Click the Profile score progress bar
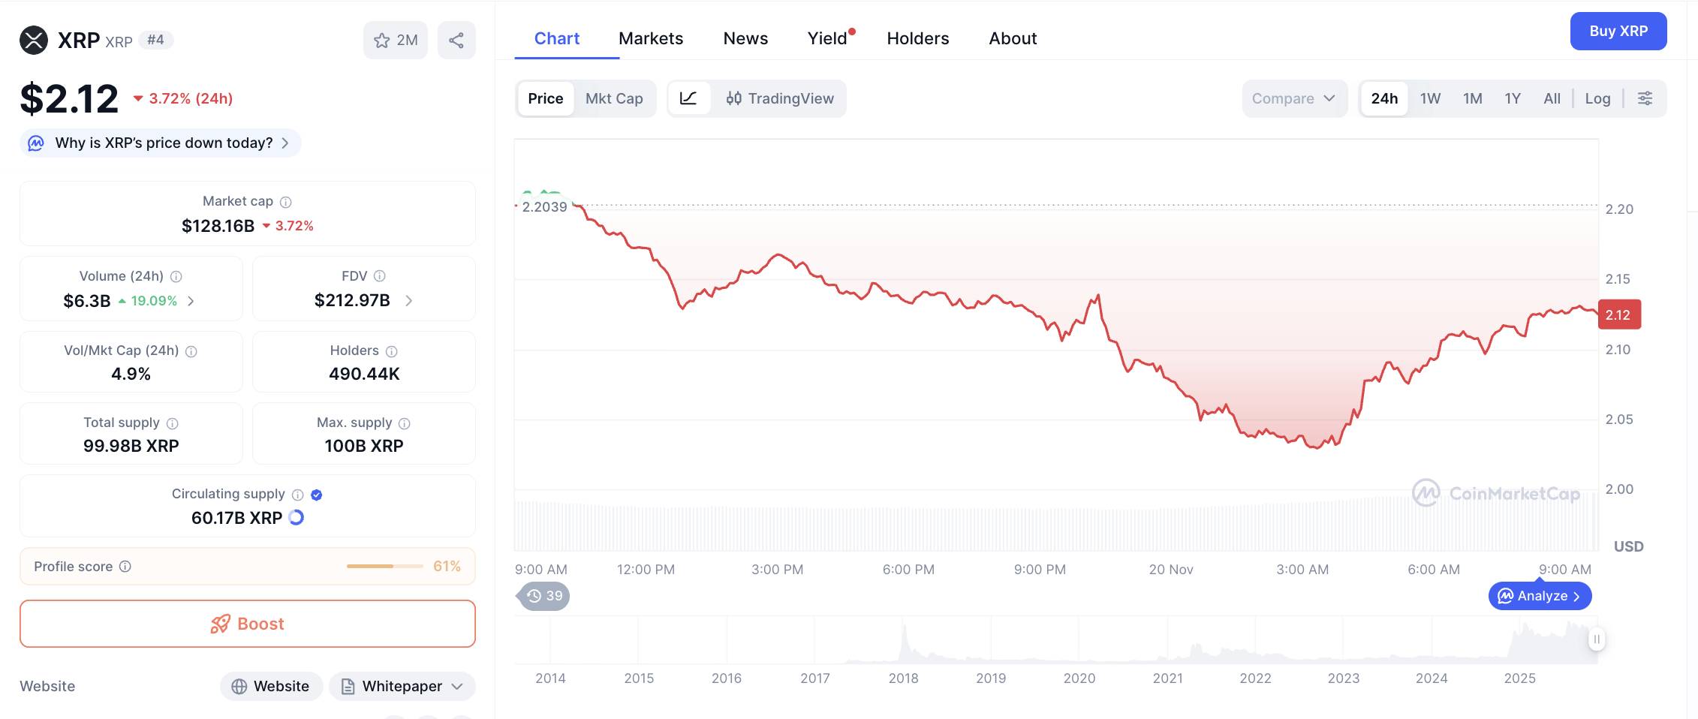The image size is (1698, 719). coord(384,566)
